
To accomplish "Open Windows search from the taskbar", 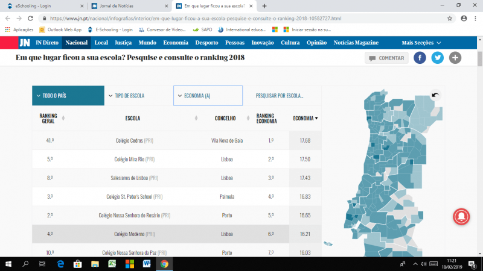I will click(x=25, y=264).
